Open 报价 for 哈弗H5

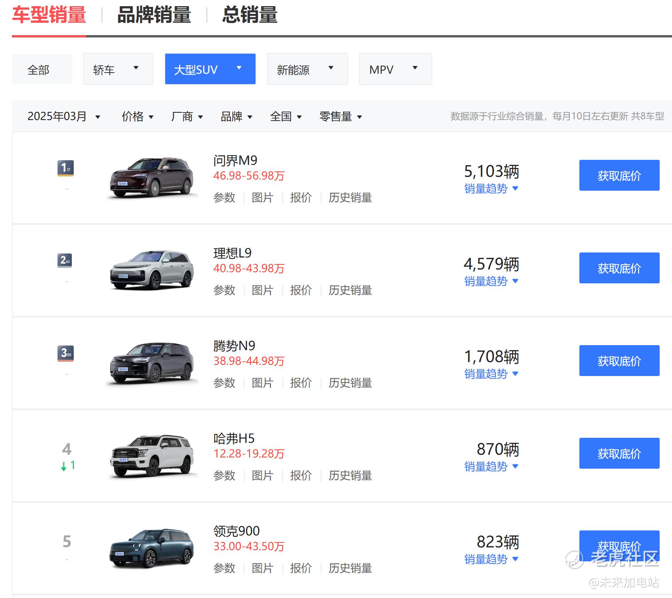click(x=301, y=476)
